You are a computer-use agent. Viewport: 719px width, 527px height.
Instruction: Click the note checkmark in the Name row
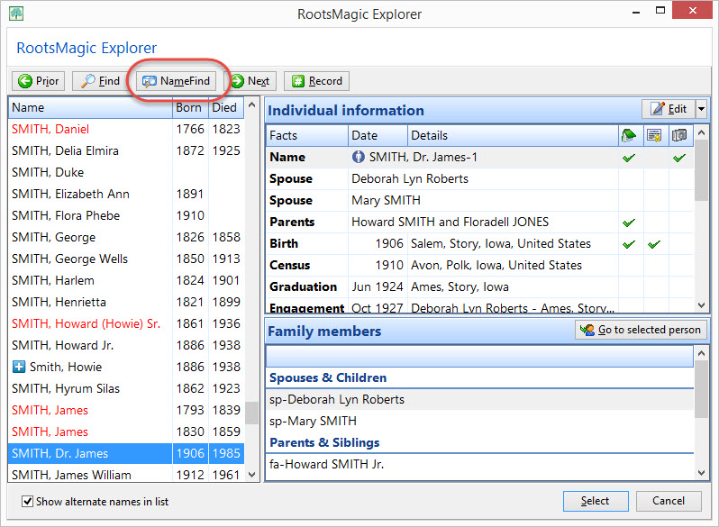tap(629, 158)
